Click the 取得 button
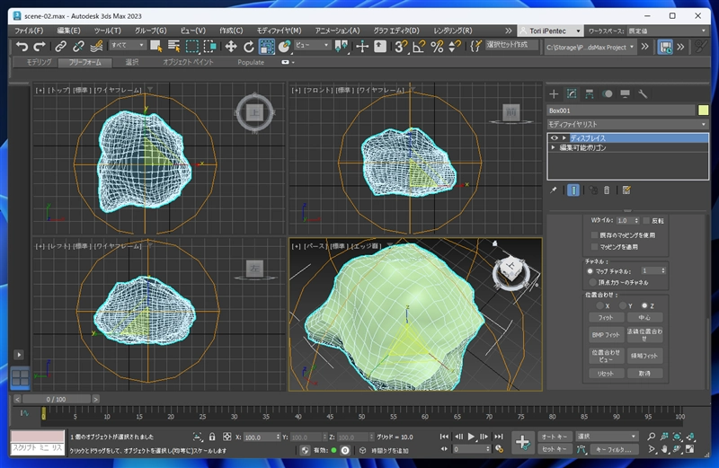 pyautogui.click(x=644, y=374)
